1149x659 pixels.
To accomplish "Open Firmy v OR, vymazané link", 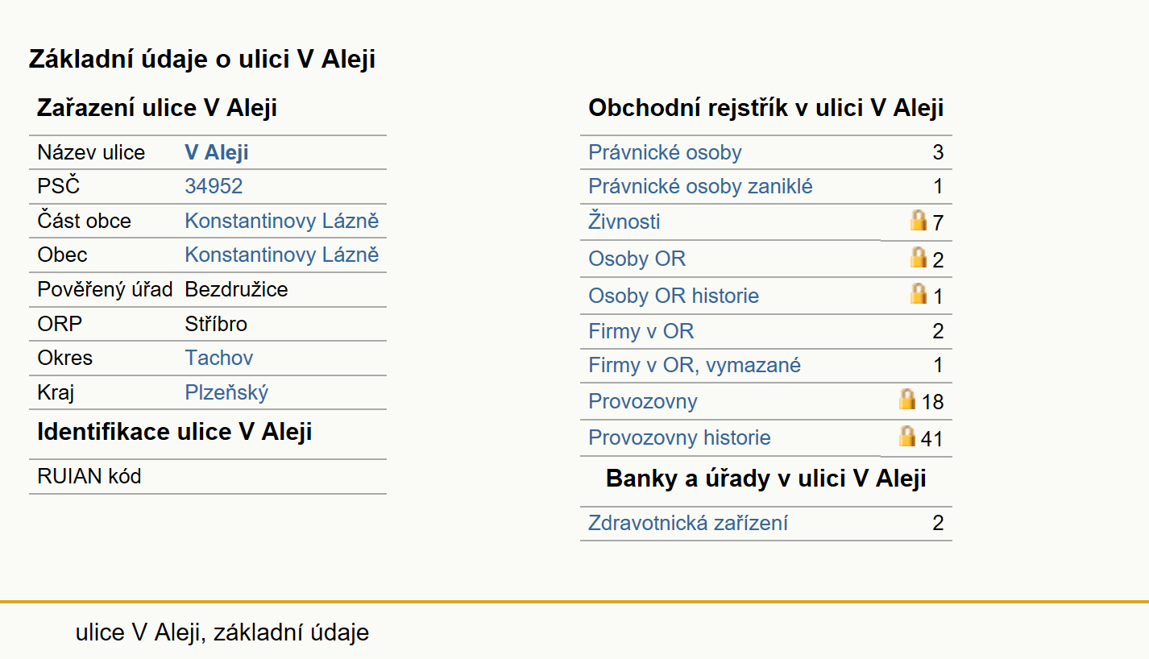I will (695, 365).
